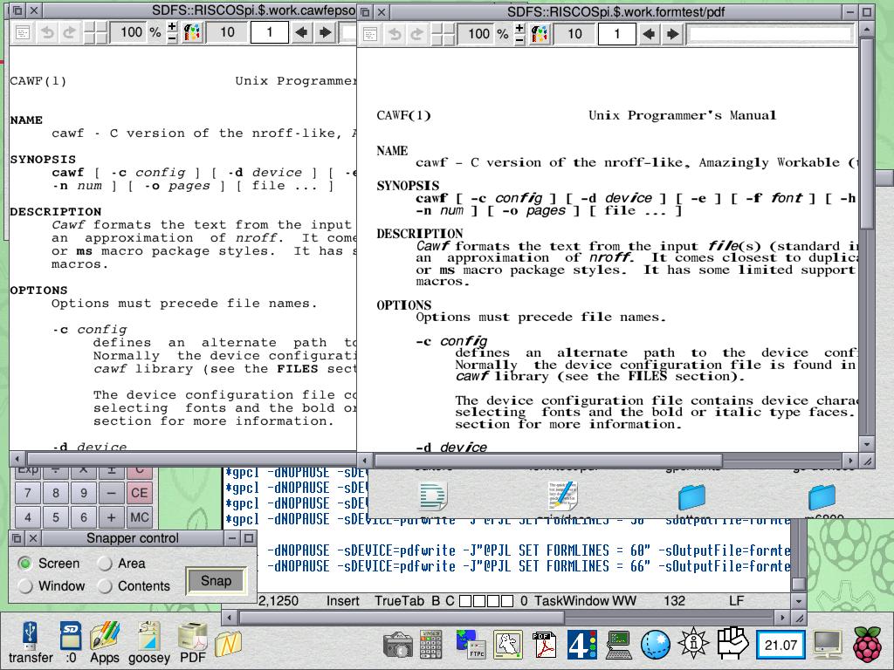The image size is (894, 670).
Task: Go to previous page in formtest/pdf window
Action: click(x=649, y=34)
